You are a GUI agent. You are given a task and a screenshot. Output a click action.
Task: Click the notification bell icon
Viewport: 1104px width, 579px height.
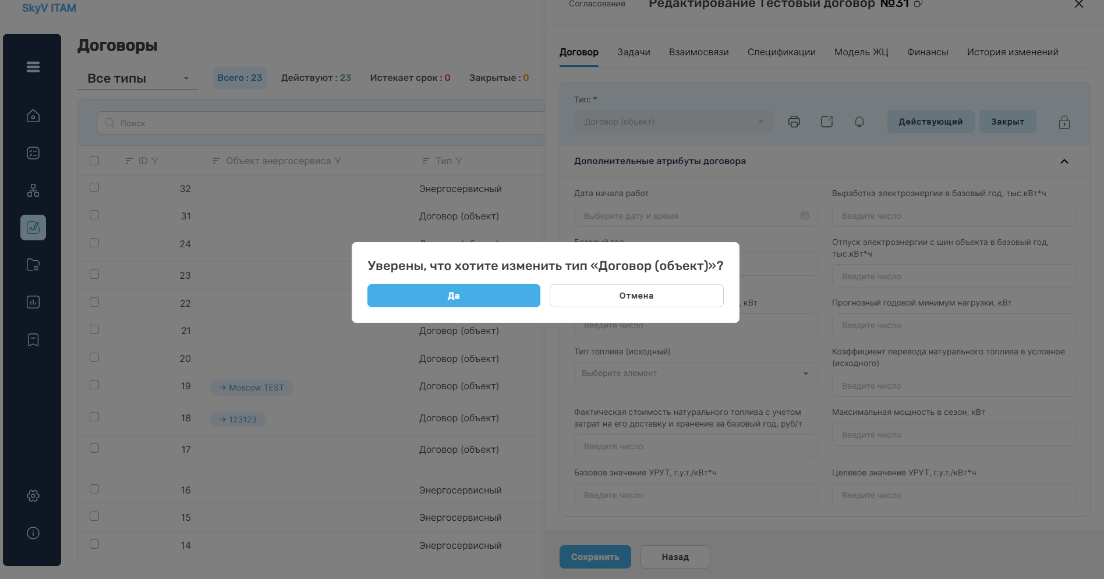point(859,122)
